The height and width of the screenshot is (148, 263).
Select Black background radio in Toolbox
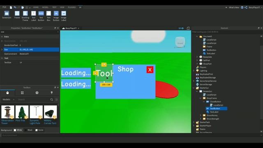click(28, 130)
